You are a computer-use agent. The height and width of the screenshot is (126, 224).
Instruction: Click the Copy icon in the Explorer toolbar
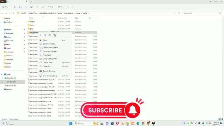tap(20, 7)
